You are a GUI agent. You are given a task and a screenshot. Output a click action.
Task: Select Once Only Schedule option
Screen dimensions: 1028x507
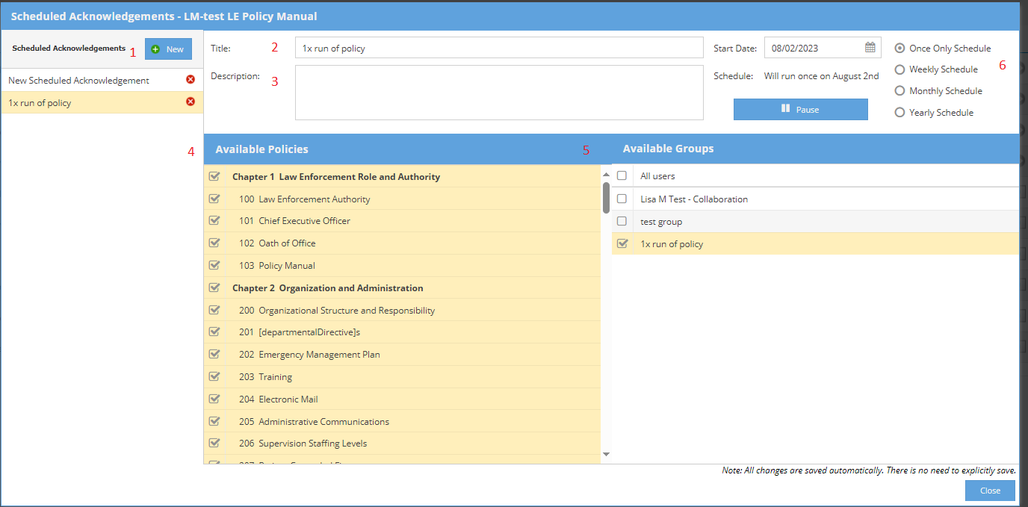[899, 49]
